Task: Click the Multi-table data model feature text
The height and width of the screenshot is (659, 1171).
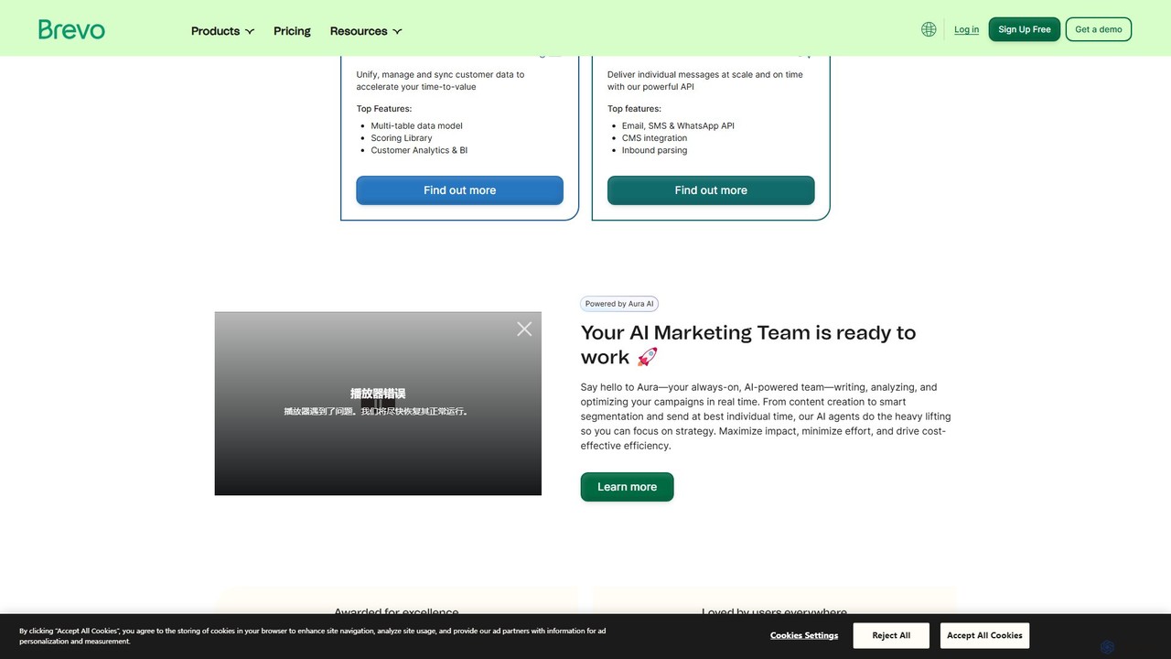Action: click(416, 126)
